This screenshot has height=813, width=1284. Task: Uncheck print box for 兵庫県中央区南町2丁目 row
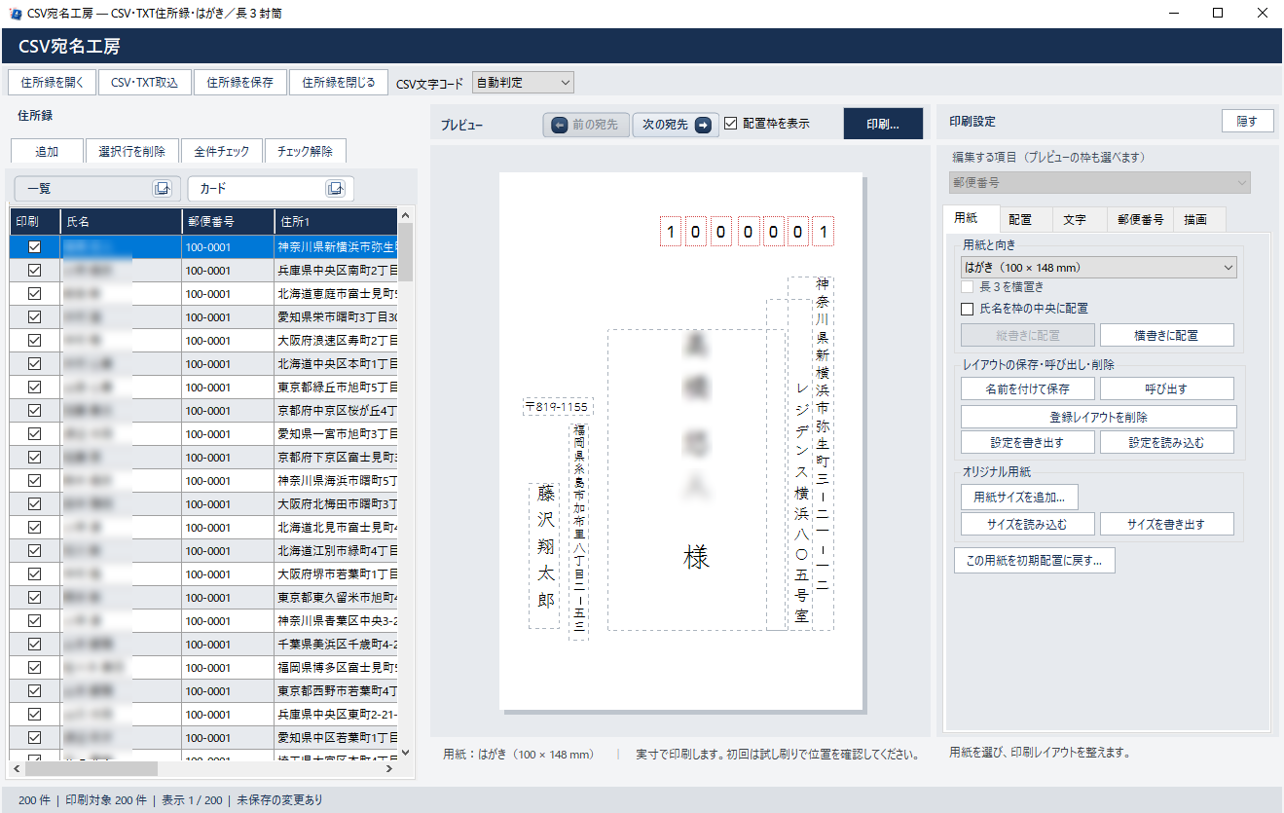pyautogui.click(x=34, y=271)
